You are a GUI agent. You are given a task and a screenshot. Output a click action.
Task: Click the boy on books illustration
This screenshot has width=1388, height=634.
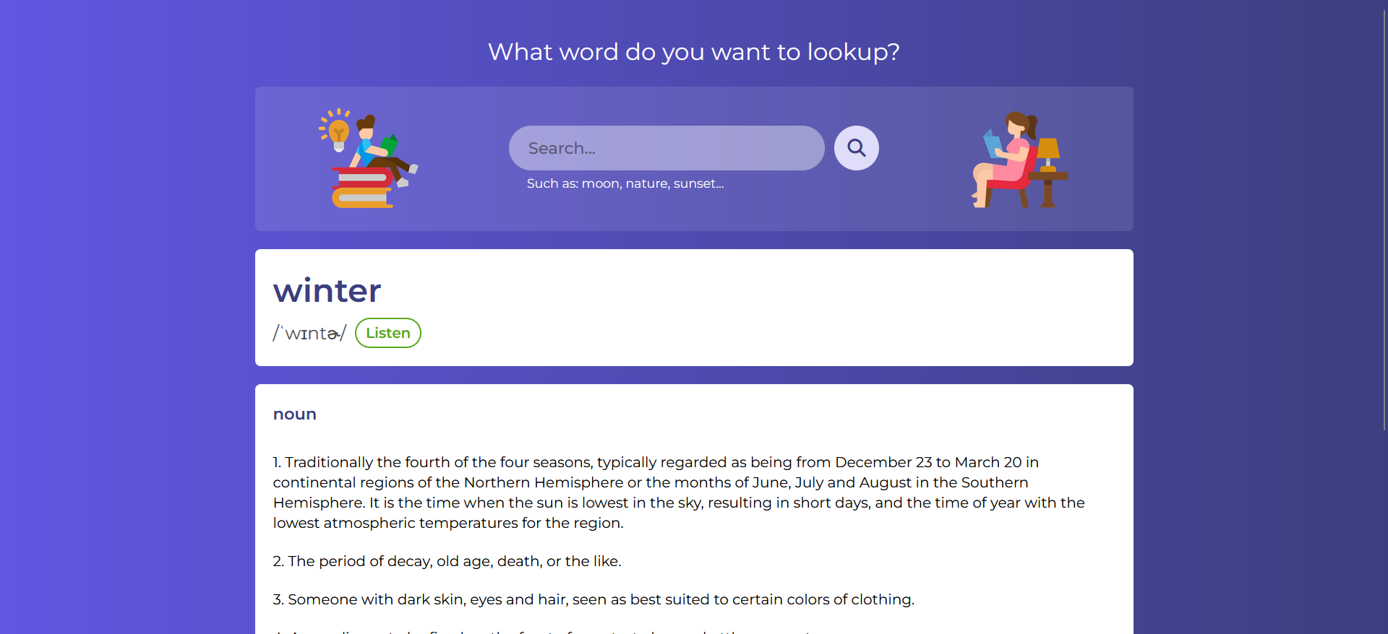[x=369, y=158]
